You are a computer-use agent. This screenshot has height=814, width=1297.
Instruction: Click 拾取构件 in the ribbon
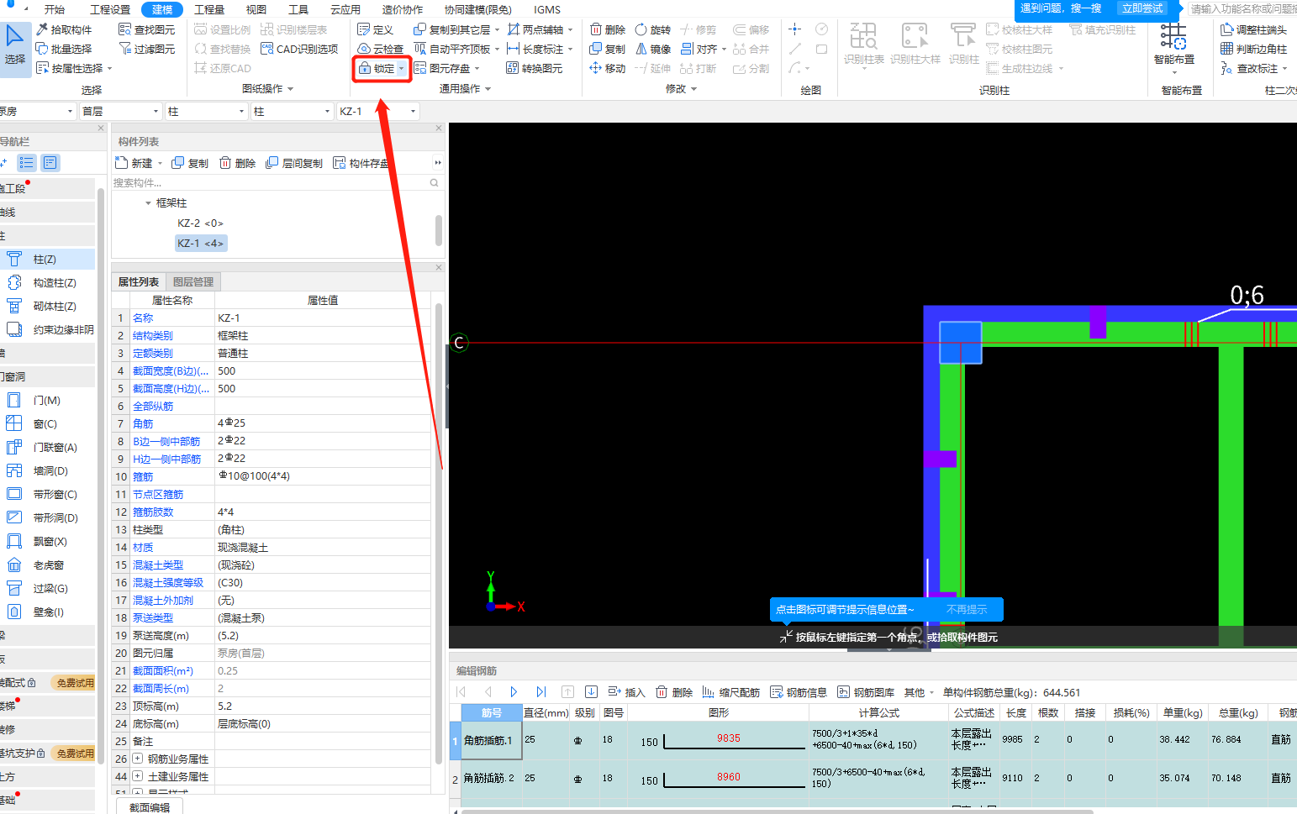point(64,29)
